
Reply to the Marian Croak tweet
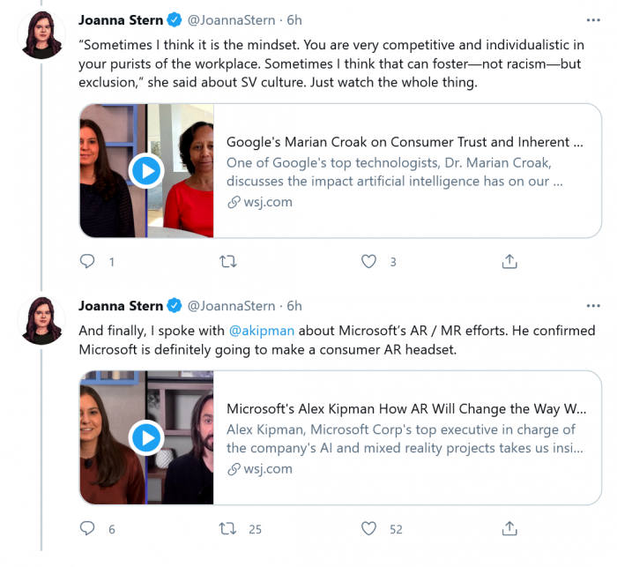[87, 262]
